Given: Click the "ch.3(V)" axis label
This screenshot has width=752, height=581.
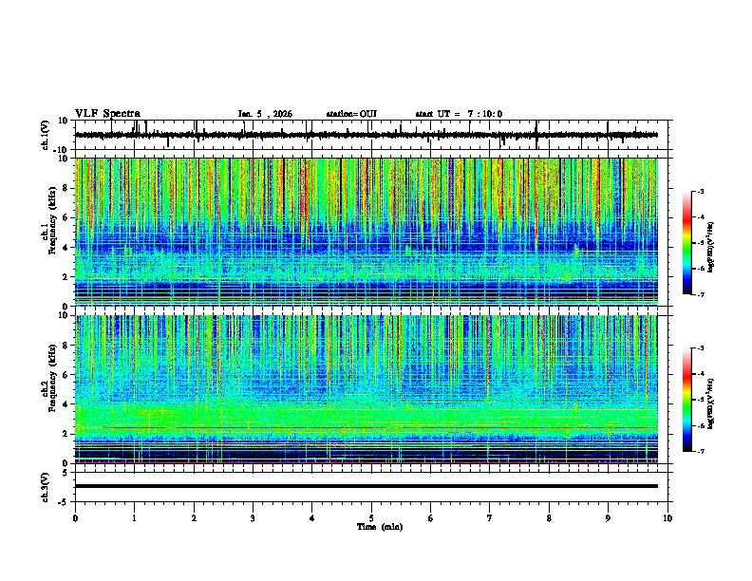Looking at the screenshot, I should tap(46, 487).
